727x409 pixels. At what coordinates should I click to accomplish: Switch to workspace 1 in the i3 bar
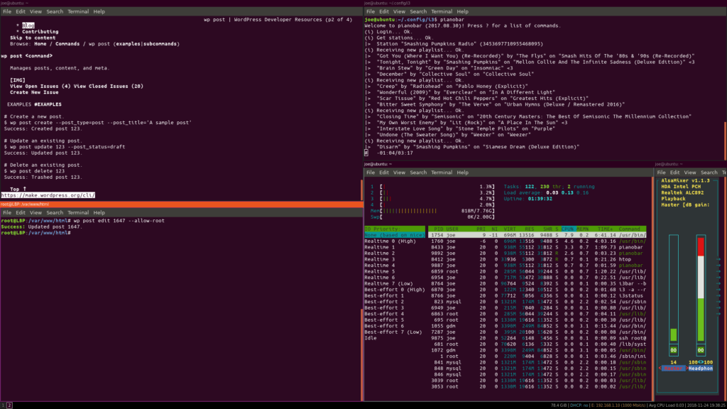pos(4,405)
